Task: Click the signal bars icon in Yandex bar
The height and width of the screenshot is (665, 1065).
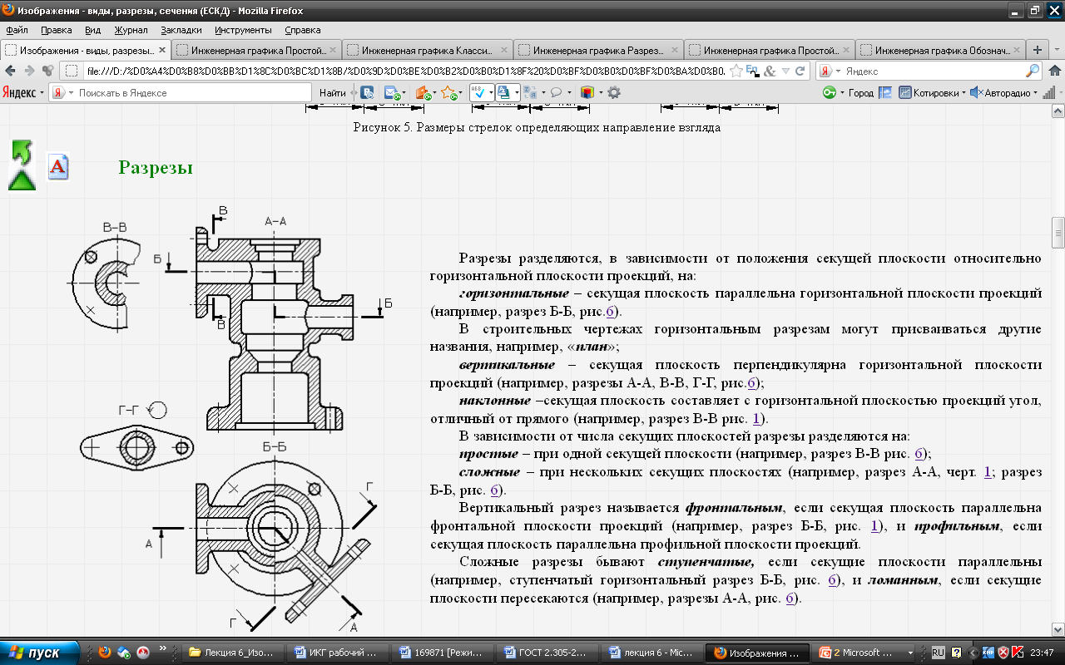Action: [x=1048, y=93]
